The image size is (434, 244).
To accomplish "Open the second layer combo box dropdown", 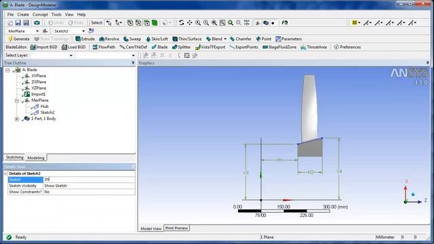I will (x=133, y=56).
